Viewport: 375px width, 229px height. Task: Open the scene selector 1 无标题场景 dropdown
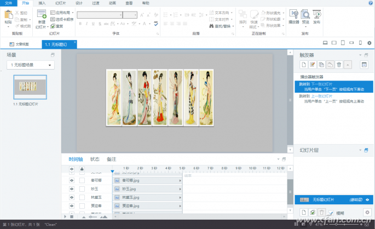(31, 65)
